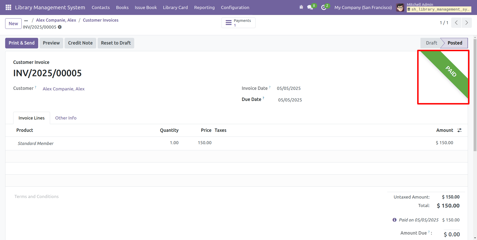Image resolution: width=477 pixels, height=240 pixels.
Task: Go to next record arrow
Action: click(466, 23)
